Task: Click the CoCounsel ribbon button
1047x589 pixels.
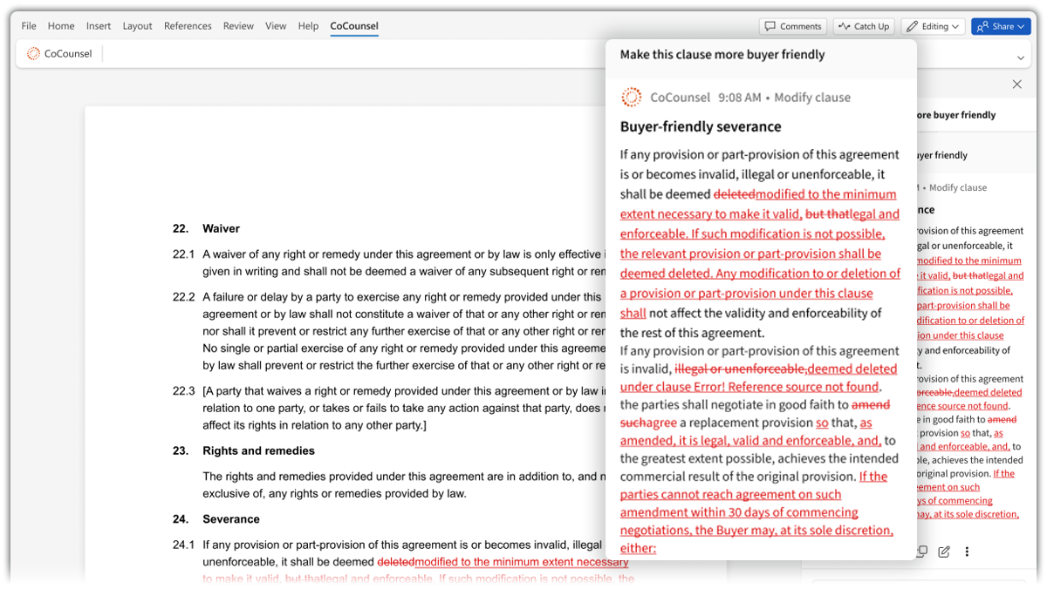Action: (x=59, y=54)
